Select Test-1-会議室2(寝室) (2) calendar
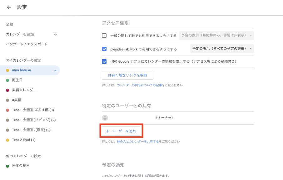 coord(31,130)
